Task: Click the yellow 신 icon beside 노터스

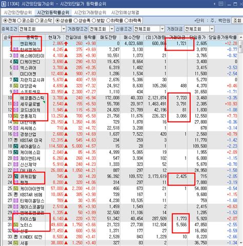Action: [16, 225]
